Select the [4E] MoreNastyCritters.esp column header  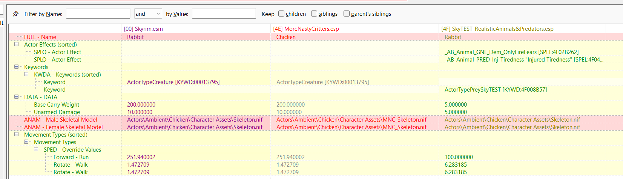click(354, 29)
